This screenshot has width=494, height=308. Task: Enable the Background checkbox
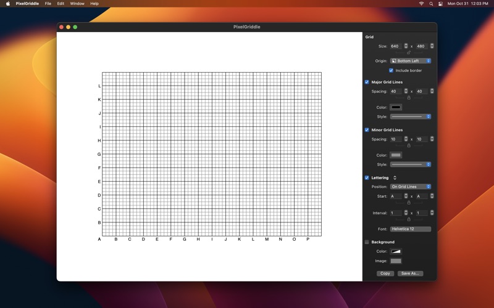[367, 242]
